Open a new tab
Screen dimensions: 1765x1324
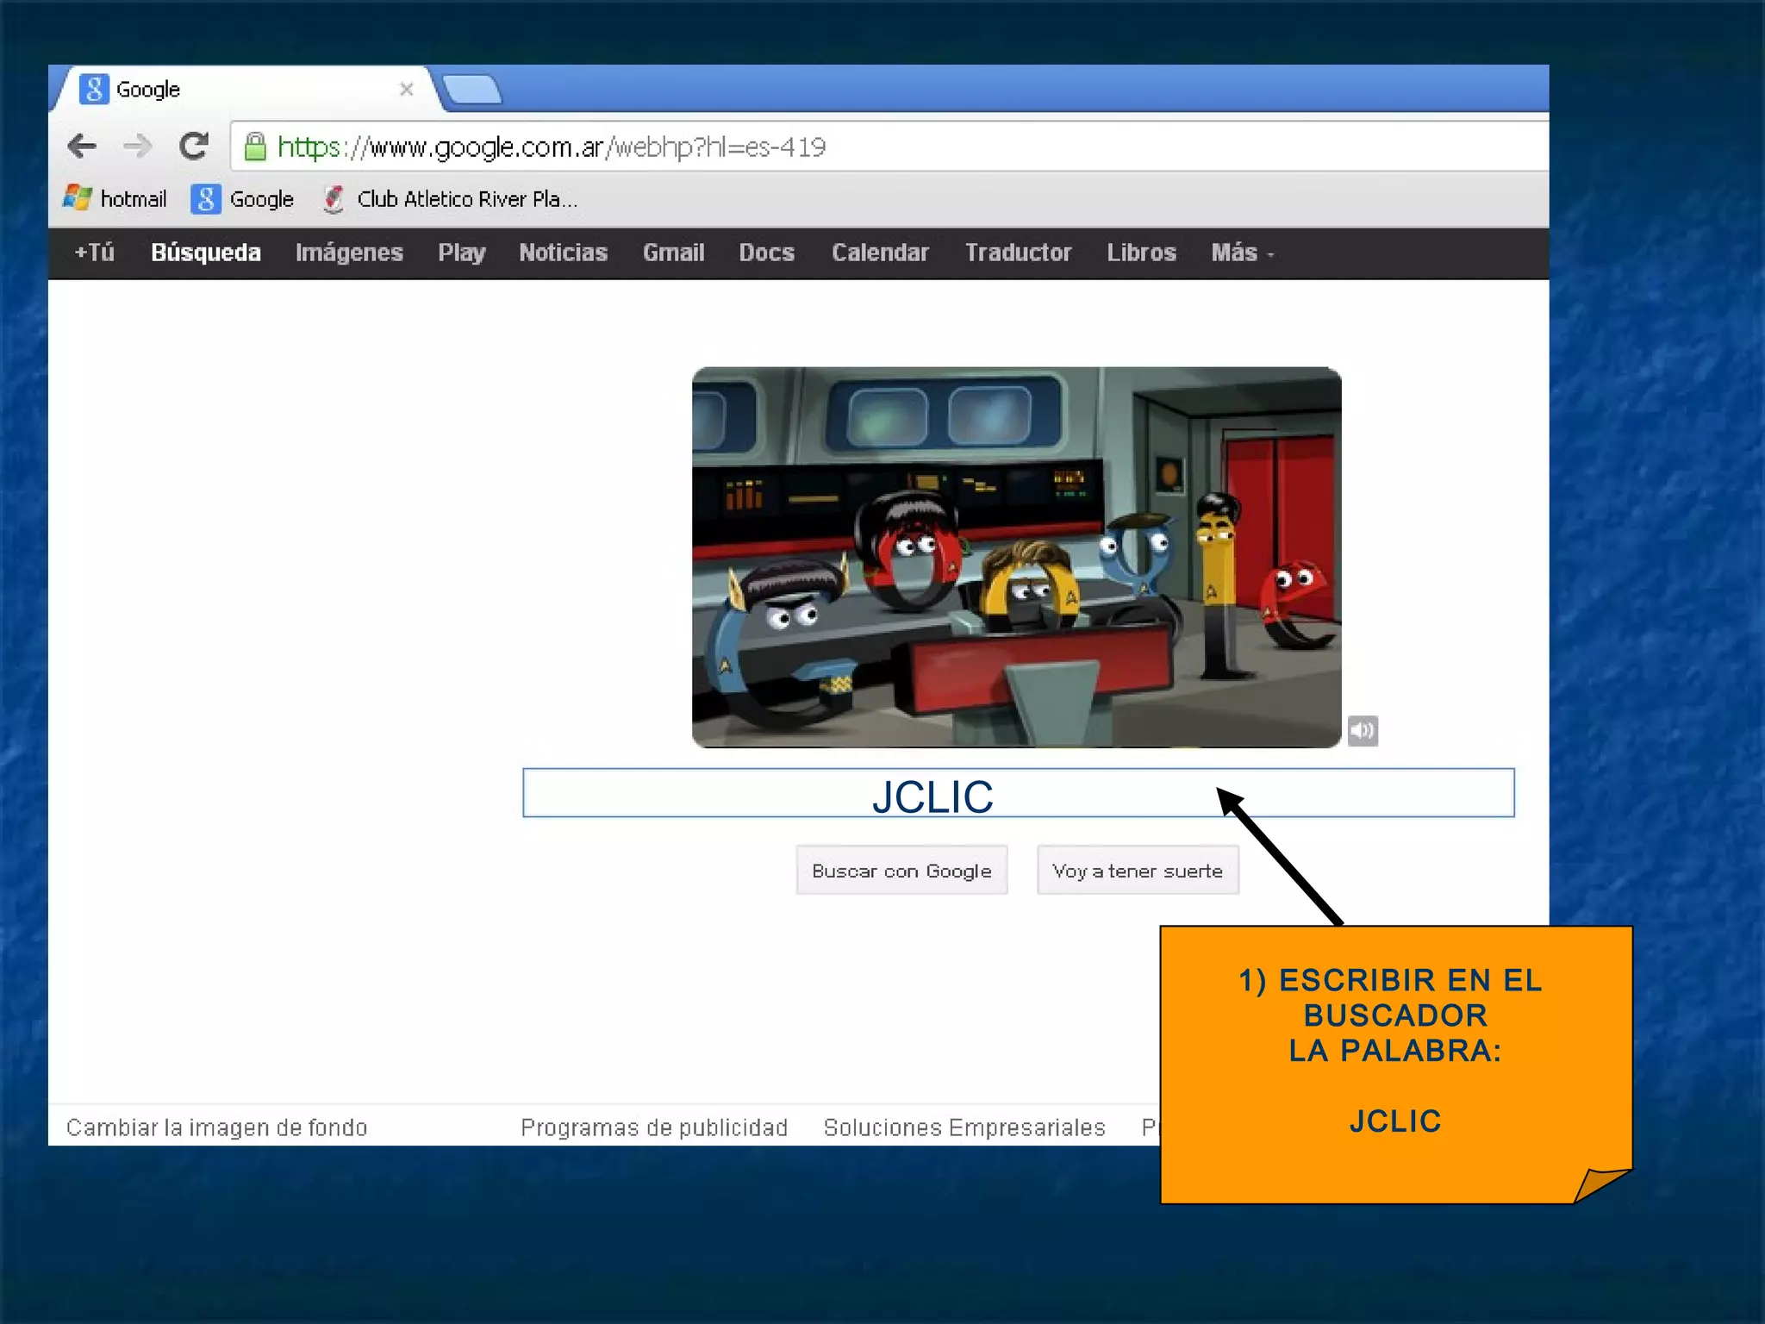click(x=471, y=90)
